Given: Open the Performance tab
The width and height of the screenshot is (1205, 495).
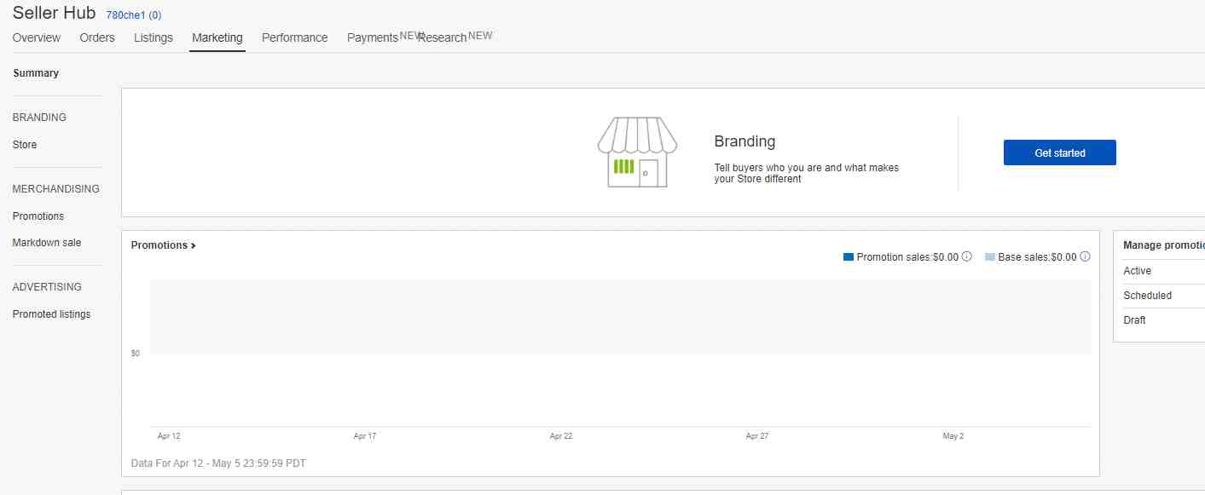Looking at the screenshot, I should click(x=294, y=37).
